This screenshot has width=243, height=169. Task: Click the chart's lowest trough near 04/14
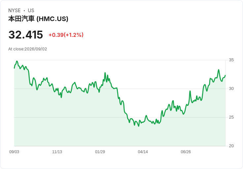(x=139, y=126)
